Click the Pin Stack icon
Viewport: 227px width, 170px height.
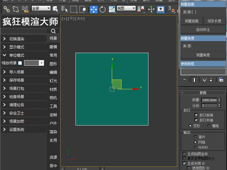point(184,80)
